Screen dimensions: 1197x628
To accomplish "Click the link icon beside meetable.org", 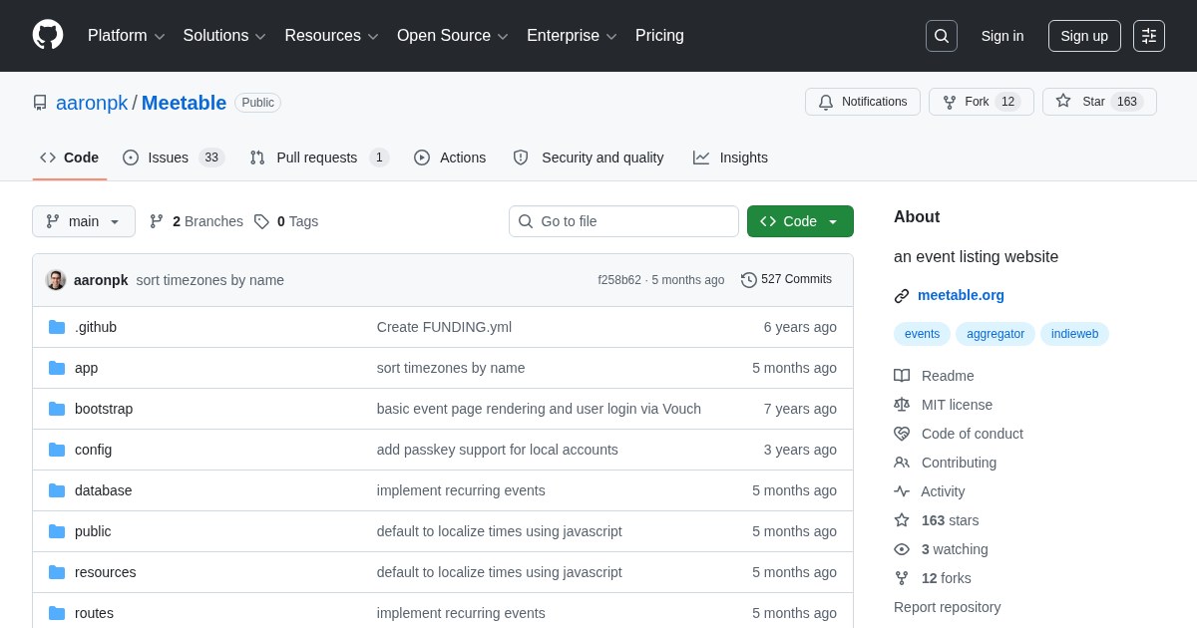I will (x=902, y=296).
